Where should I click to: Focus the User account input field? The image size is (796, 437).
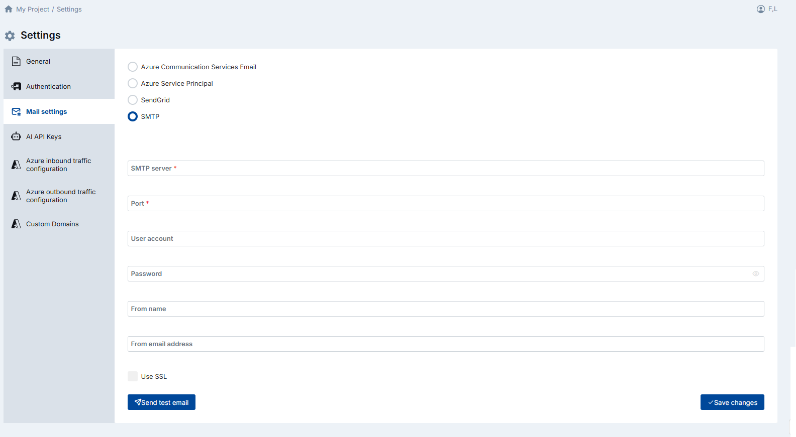click(446, 238)
